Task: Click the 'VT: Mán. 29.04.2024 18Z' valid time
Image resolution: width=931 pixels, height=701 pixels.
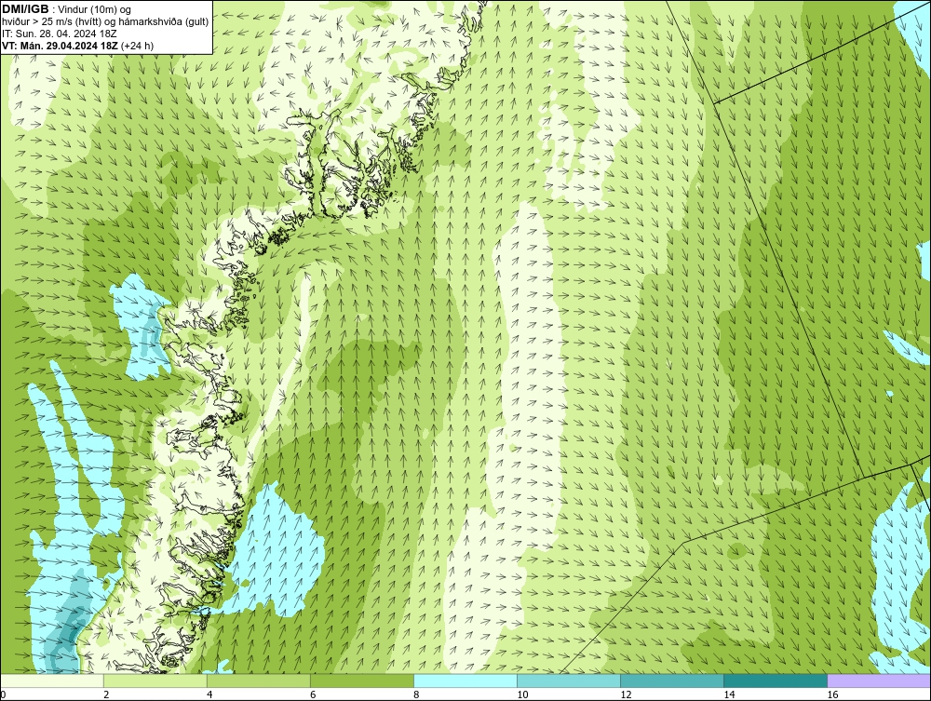Action: pyautogui.click(x=61, y=45)
